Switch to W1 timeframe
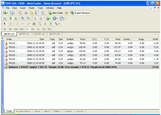Viewport: 161px width, 115px height. click(44, 29)
